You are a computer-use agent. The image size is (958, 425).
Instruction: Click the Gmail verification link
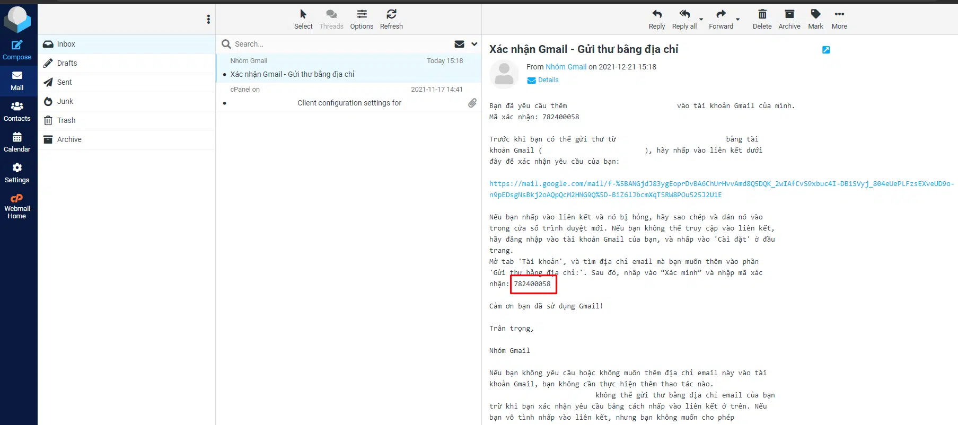(x=721, y=184)
